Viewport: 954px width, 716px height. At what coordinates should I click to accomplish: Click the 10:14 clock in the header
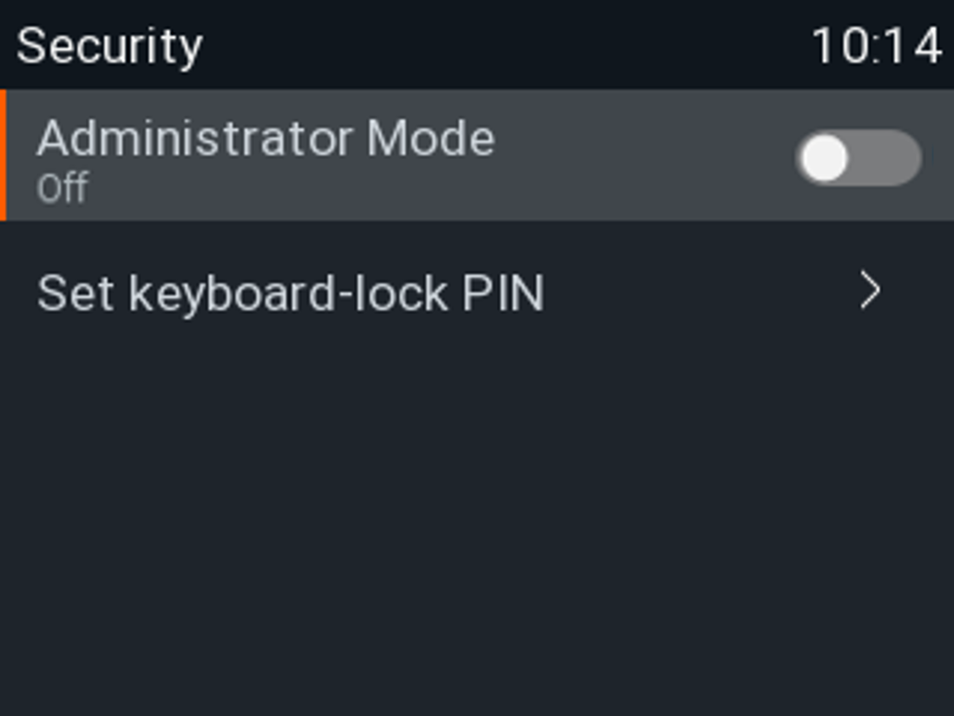pos(876,46)
